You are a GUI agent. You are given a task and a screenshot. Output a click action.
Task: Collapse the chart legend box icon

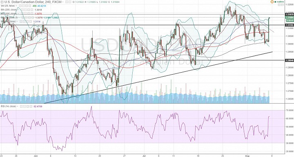tap(2, 2)
